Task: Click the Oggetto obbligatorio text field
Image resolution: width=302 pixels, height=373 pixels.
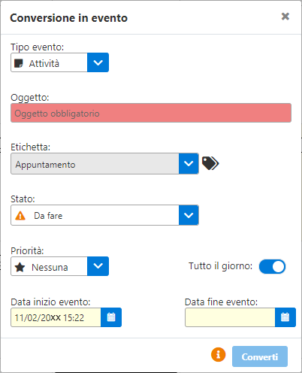Action: [x=151, y=113]
